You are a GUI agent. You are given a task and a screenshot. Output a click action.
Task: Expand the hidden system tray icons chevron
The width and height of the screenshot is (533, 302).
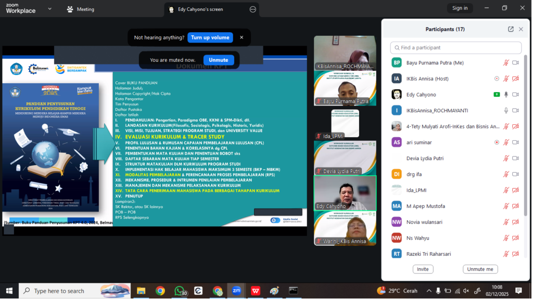tap(429, 291)
